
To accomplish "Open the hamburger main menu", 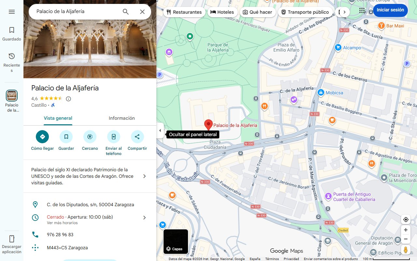I will click(x=12, y=12).
